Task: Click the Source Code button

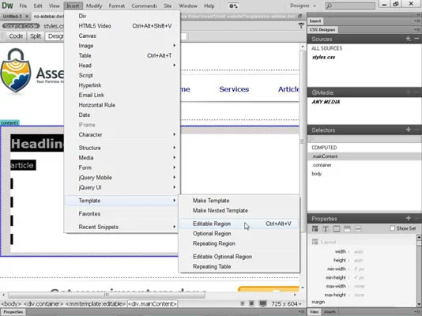Action: pyautogui.click(x=21, y=26)
